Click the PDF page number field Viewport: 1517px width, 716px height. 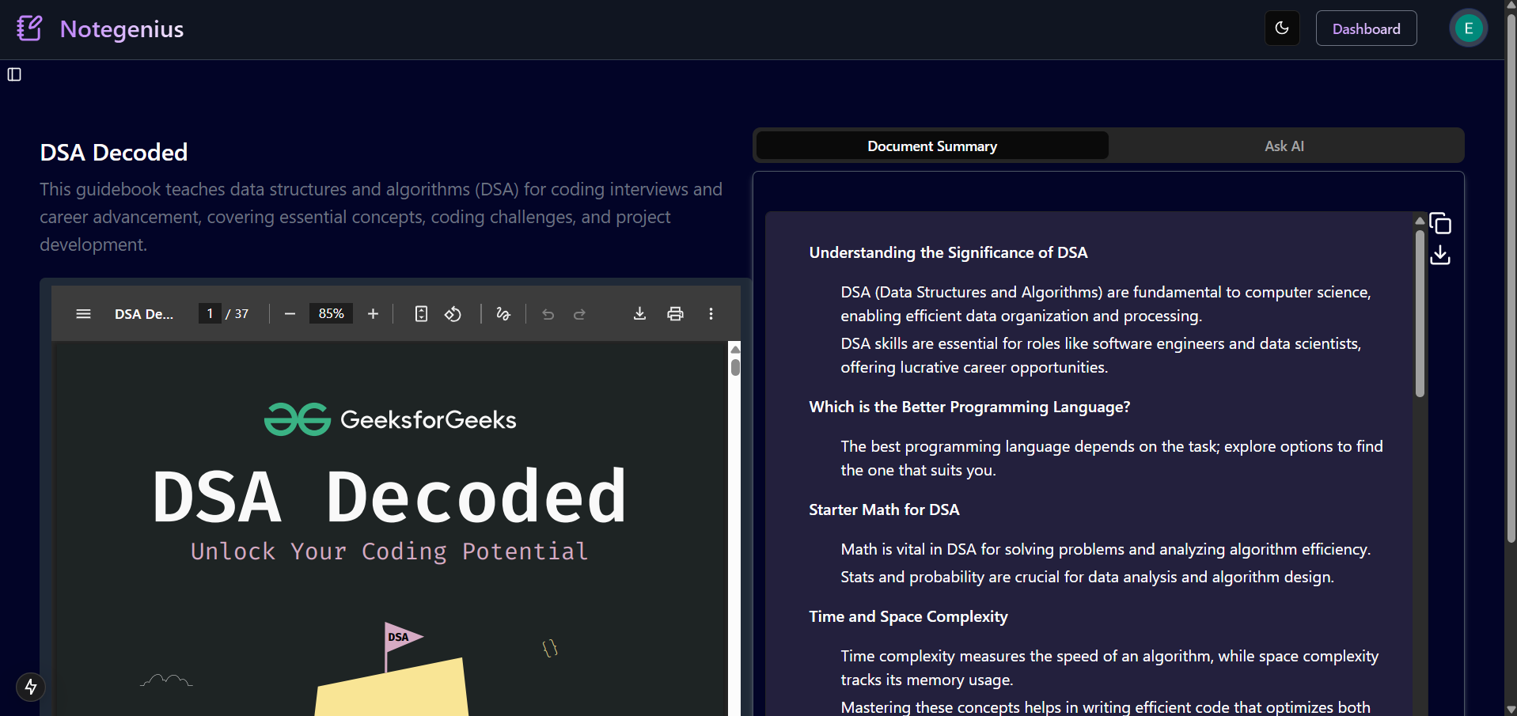pos(210,314)
